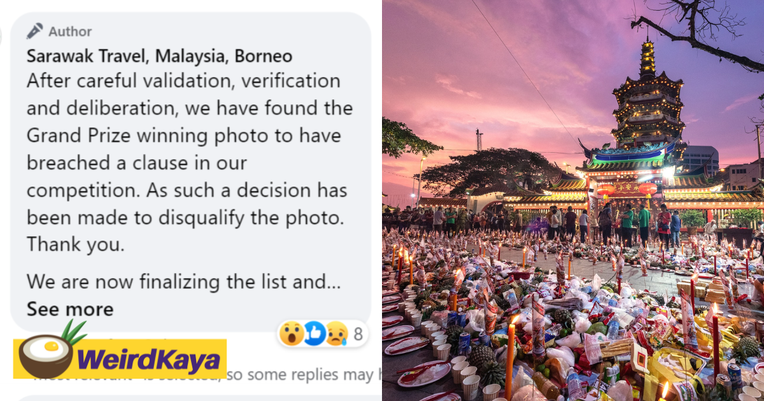Expand the comment with See more
This screenshot has height=401, width=764.
pyautogui.click(x=70, y=309)
